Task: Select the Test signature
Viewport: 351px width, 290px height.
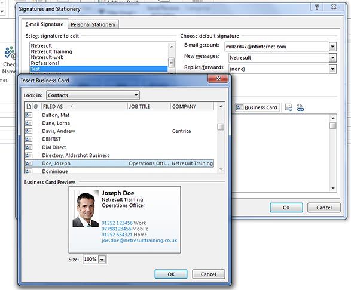Action: coord(99,69)
